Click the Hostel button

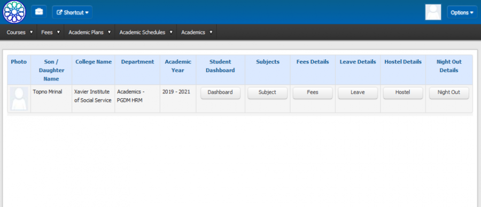pyautogui.click(x=403, y=92)
